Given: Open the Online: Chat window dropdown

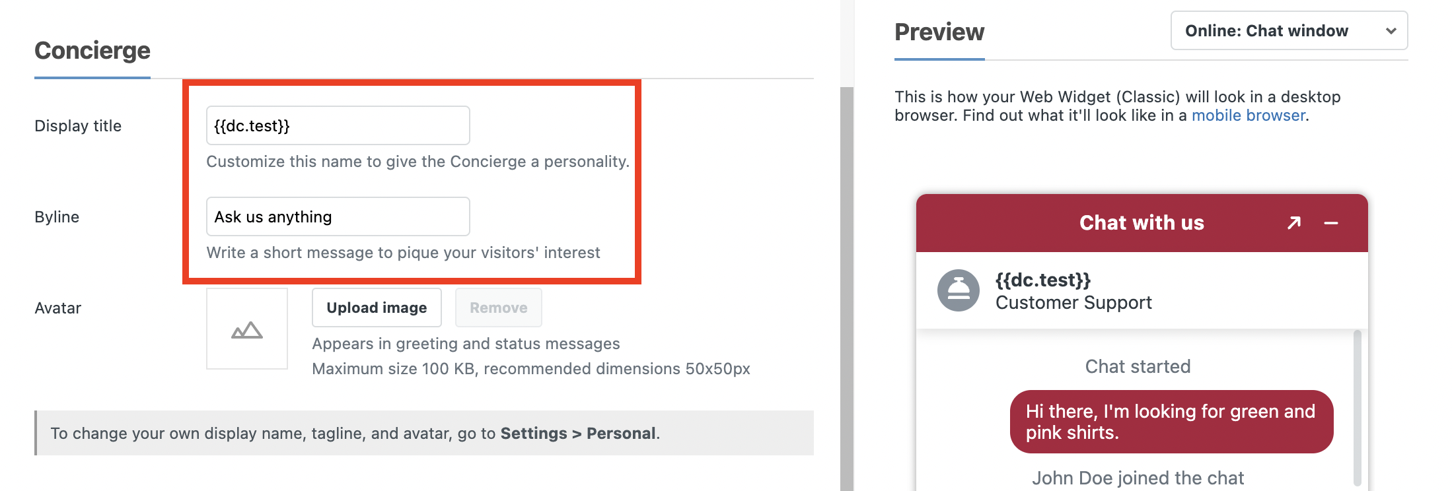Looking at the screenshot, I should click(1288, 31).
